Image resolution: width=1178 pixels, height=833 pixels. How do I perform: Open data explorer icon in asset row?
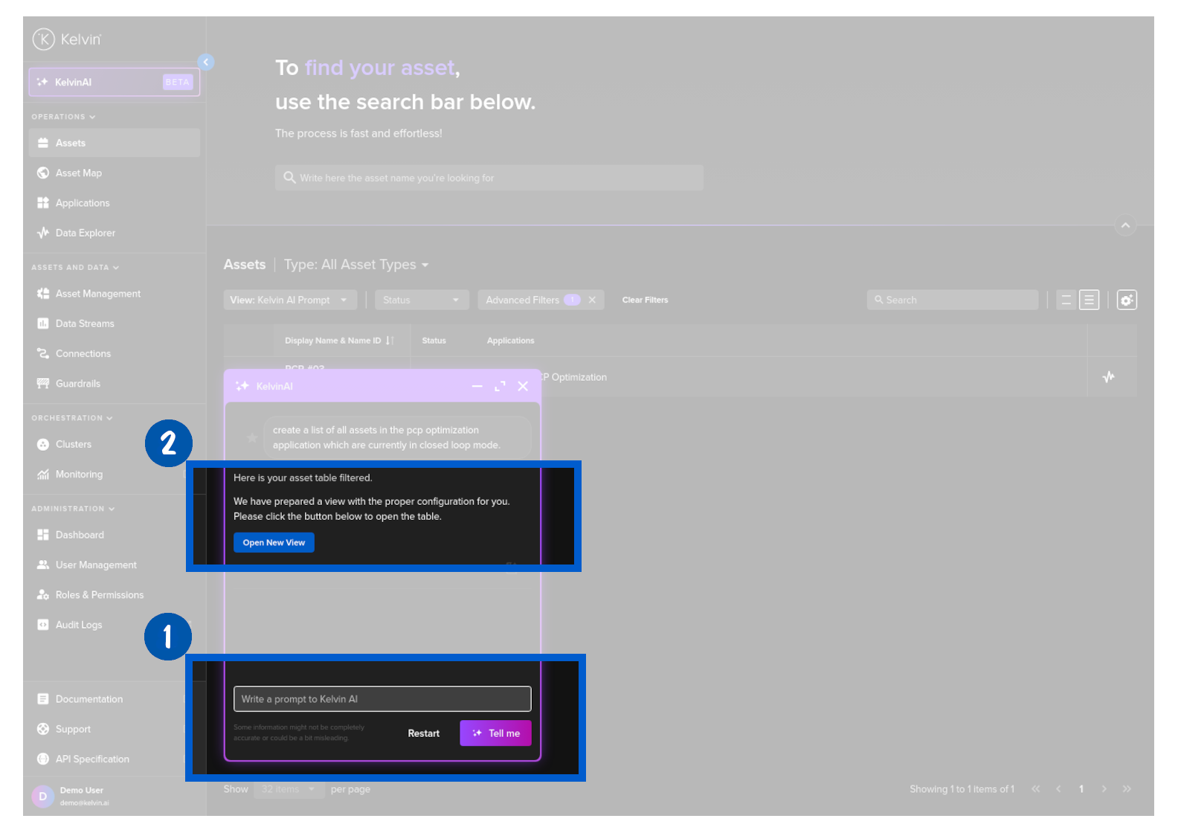(1108, 377)
